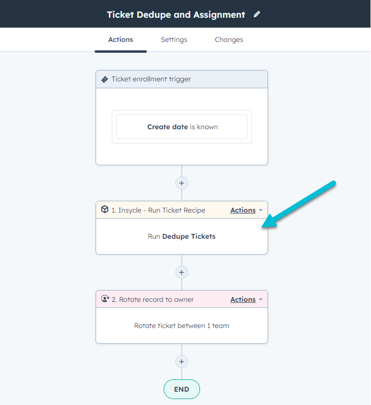Click the workflow title Ticket Dedupe and Assignment

click(175, 15)
